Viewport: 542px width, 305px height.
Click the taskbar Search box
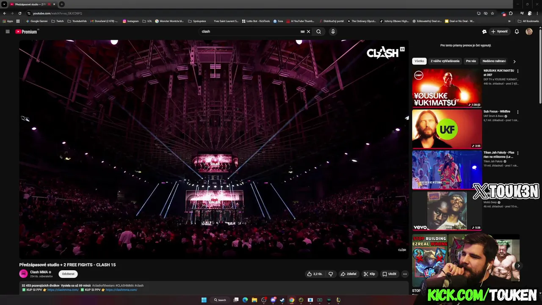tap(220, 300)
